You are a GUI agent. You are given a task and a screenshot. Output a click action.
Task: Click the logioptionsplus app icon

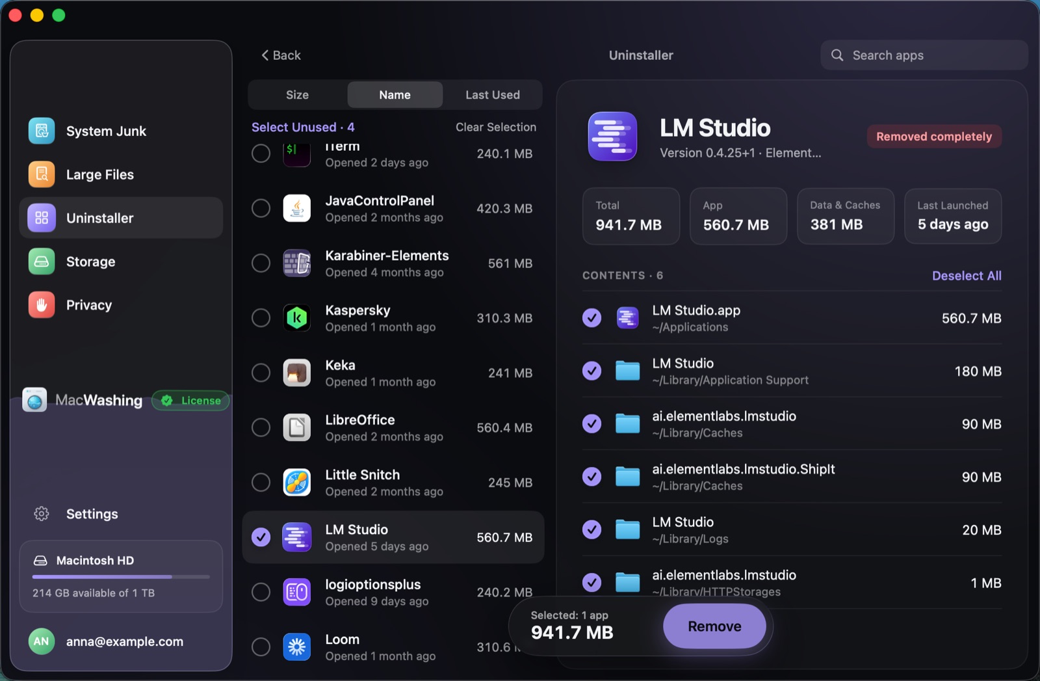[297, 592]
